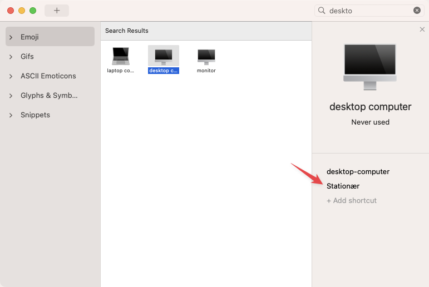Expand the Emoji category chevron
429x287 pixels.
click(11, 37)
